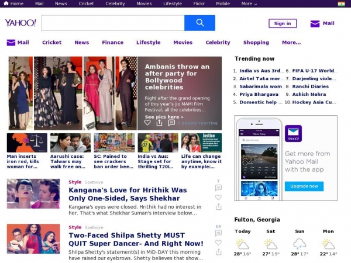The height and width of the screenshot is (263, 351).
Task: Click the Home icon in top bar
Action: click(6, 4)
